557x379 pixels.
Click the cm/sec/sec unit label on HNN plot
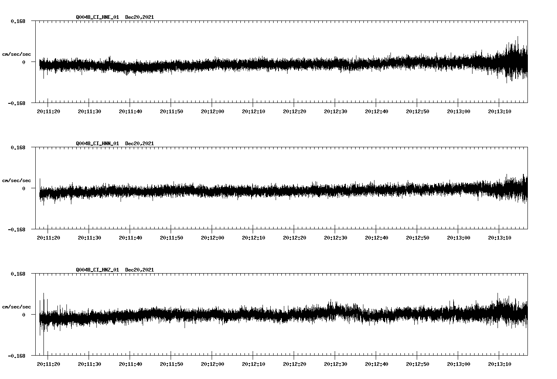click(16, 180)
